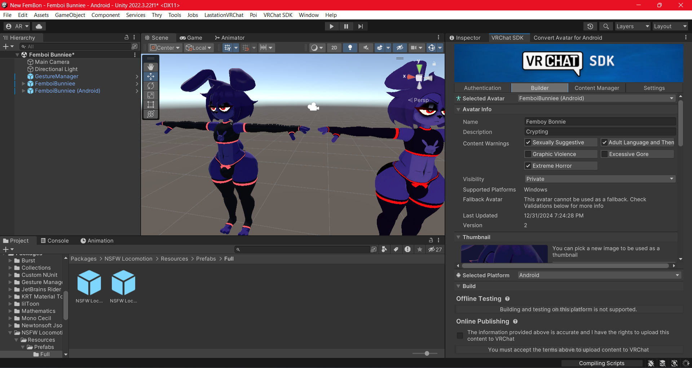Expand FemboiBunniee in Hierarchy
This screenshot has width=692, height=368.
click(23, 84)
